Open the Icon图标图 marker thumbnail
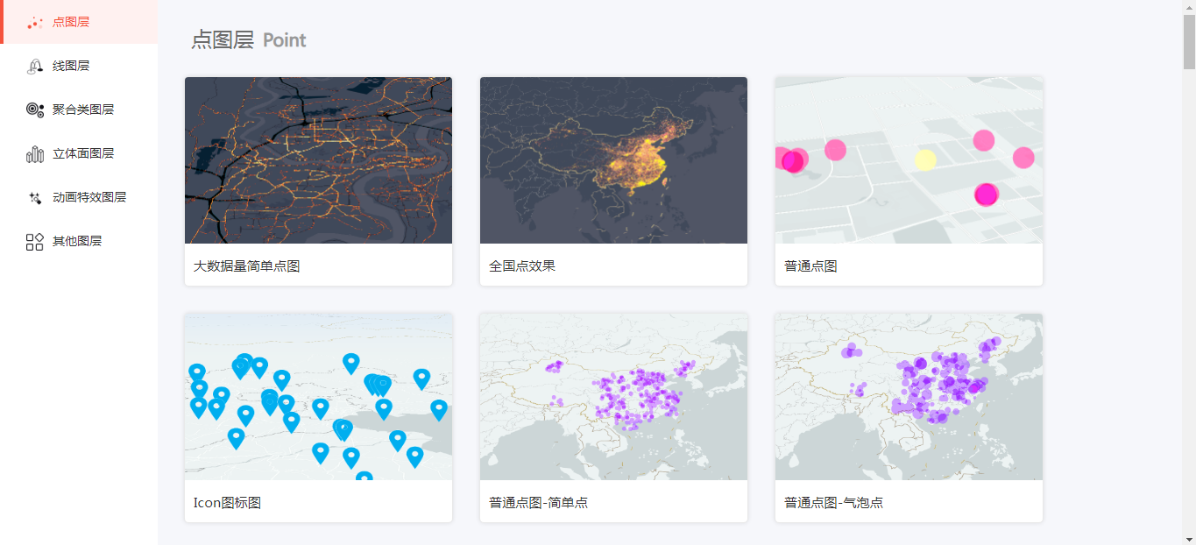1196x545 pixels. tap(318, 397)
